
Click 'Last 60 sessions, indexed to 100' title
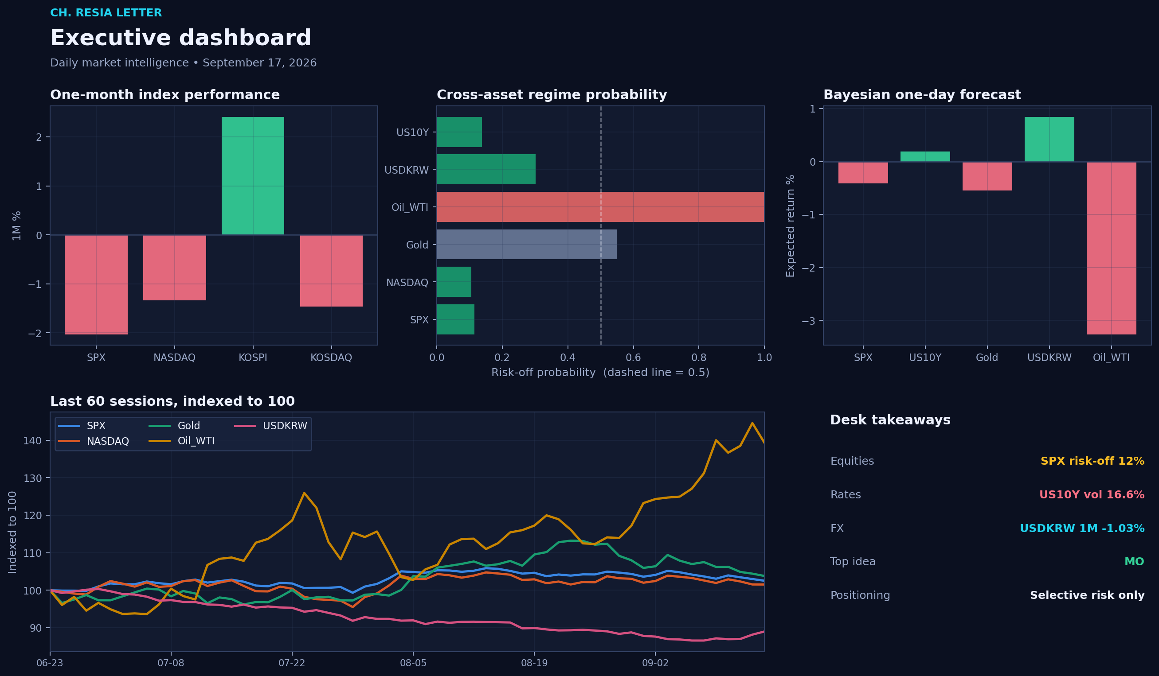coord(172,401)
